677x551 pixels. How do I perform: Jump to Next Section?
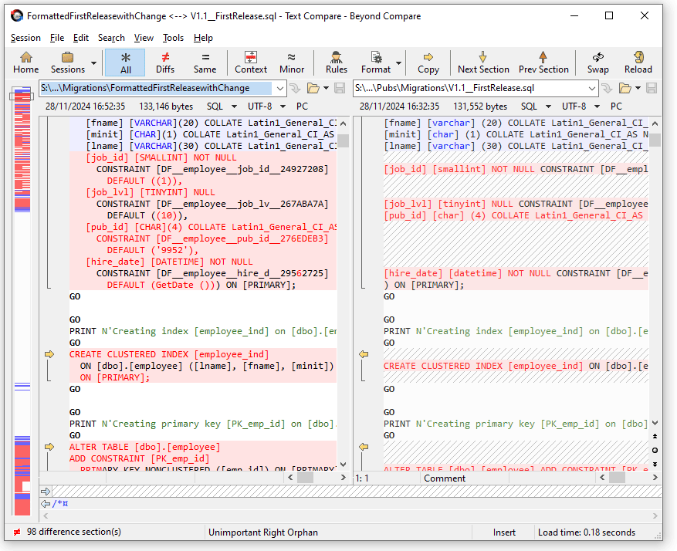483,63
